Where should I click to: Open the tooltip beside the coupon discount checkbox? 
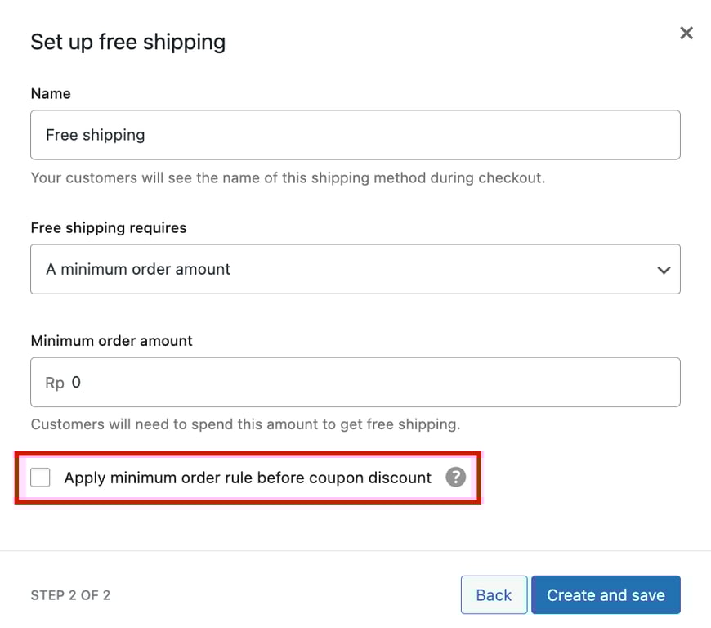pos(456,477)
